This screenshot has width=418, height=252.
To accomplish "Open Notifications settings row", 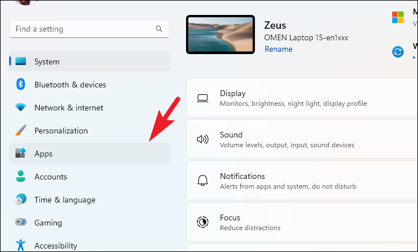I will click(302, 181).
